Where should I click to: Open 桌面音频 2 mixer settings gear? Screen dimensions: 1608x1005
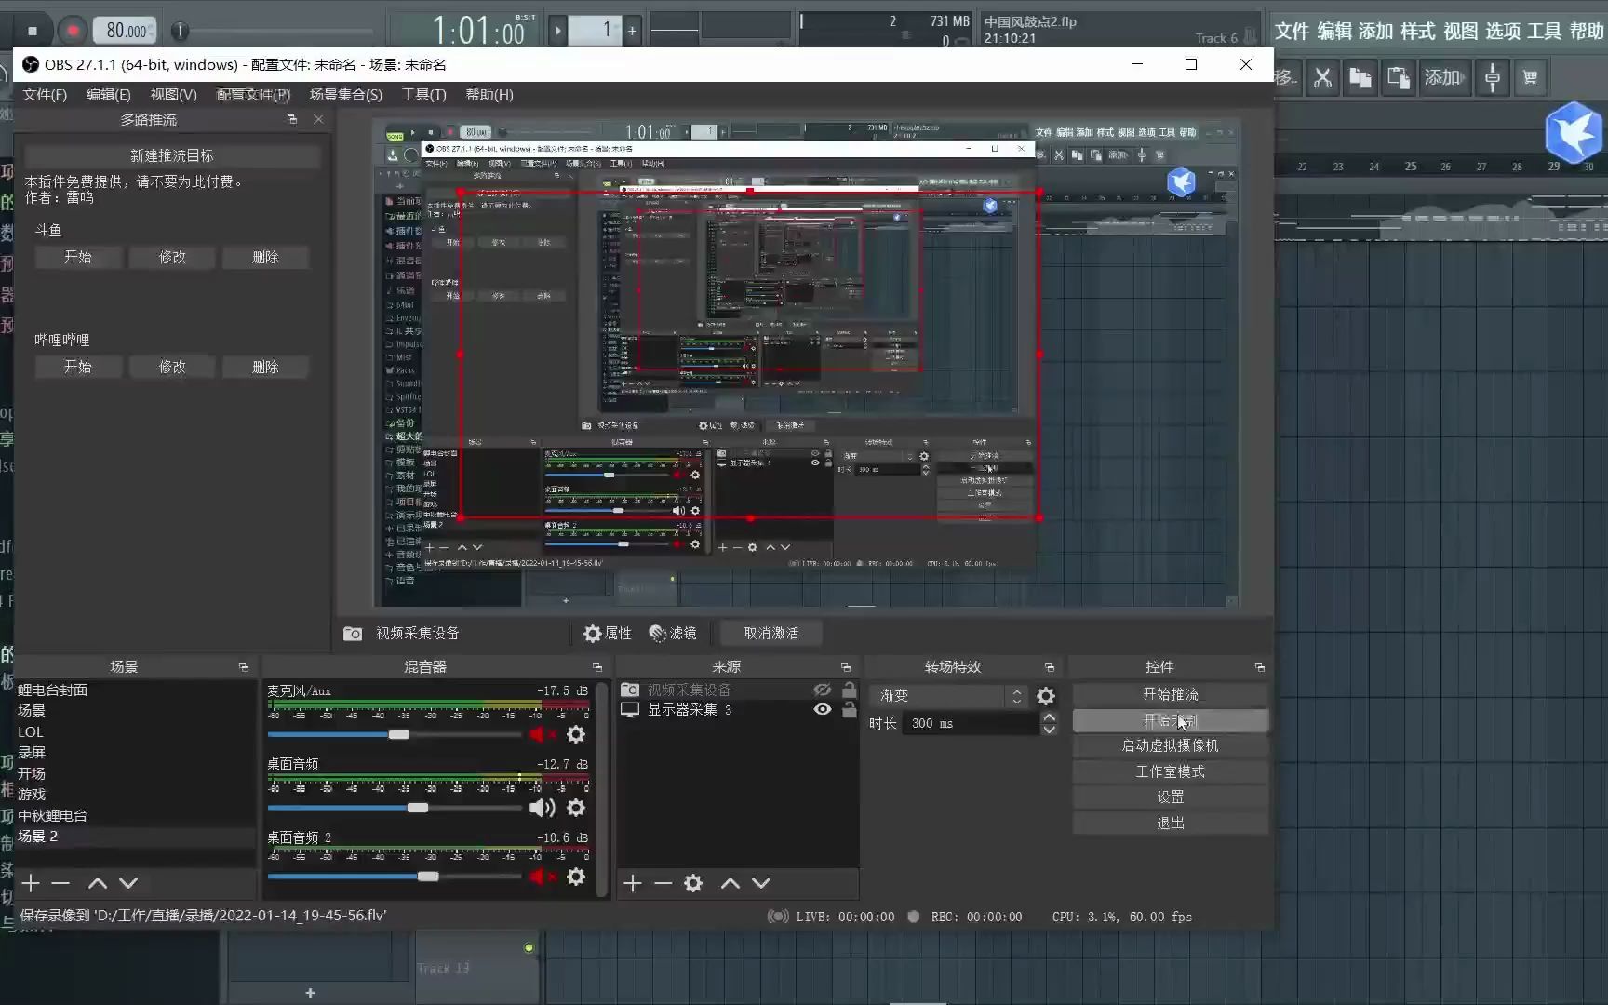(x=576, y=877)
